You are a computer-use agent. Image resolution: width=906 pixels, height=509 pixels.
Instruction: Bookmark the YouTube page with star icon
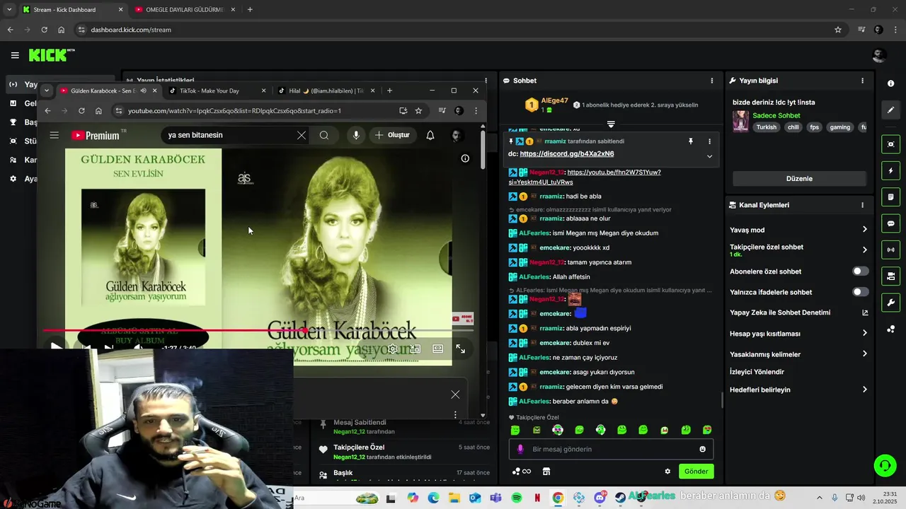tap(418, 111)
